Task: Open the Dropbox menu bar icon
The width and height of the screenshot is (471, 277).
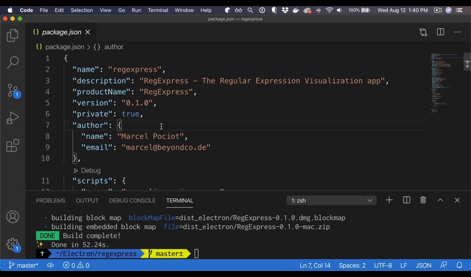Action: 285,10
